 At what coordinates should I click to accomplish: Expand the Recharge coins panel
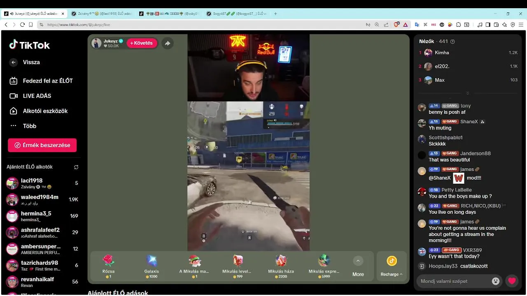(392, 266)
